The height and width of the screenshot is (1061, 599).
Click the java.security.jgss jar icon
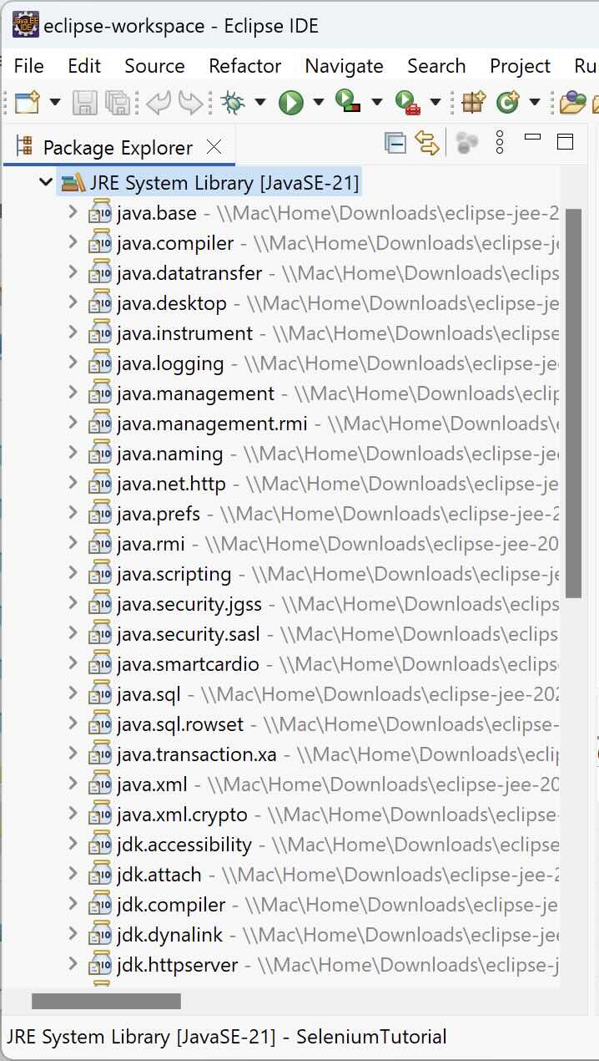[x=100, y=604]
